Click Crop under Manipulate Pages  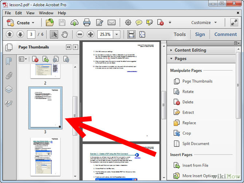click(x=182, y=133)
